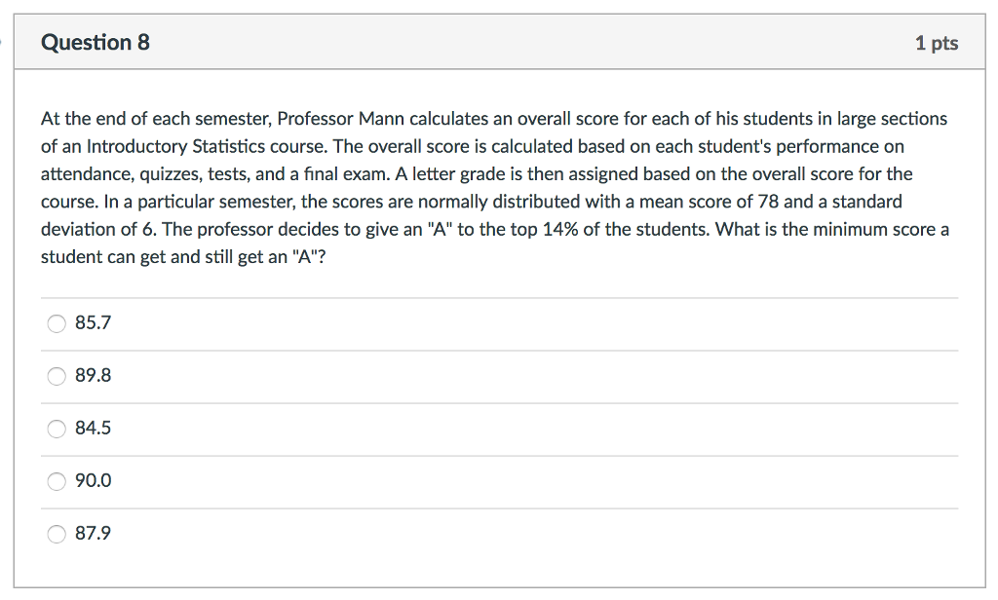This screenshot has height=600, width=998.
Task: Select the radio button for 87.9
Action: click(x=56, y=534)
